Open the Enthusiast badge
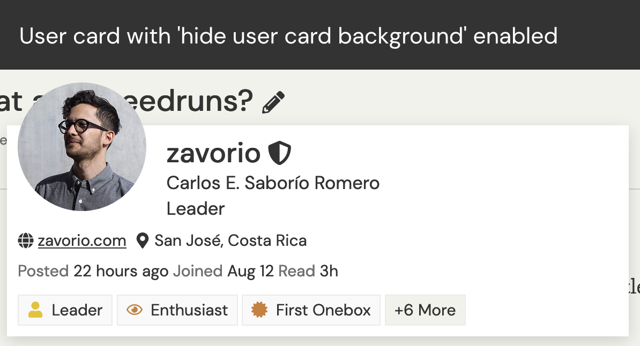The height and width of the screenshot is (346, 640). tap(177, 310)
